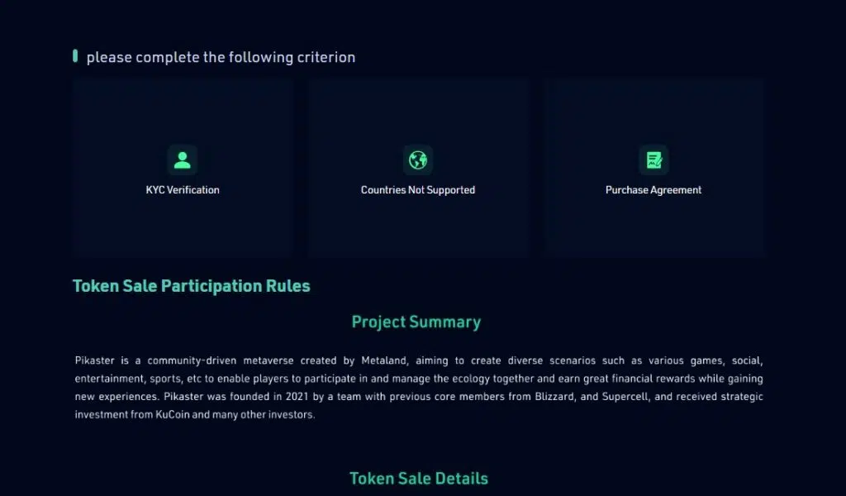Click the Token Sale Details heading

pos(418,478)
